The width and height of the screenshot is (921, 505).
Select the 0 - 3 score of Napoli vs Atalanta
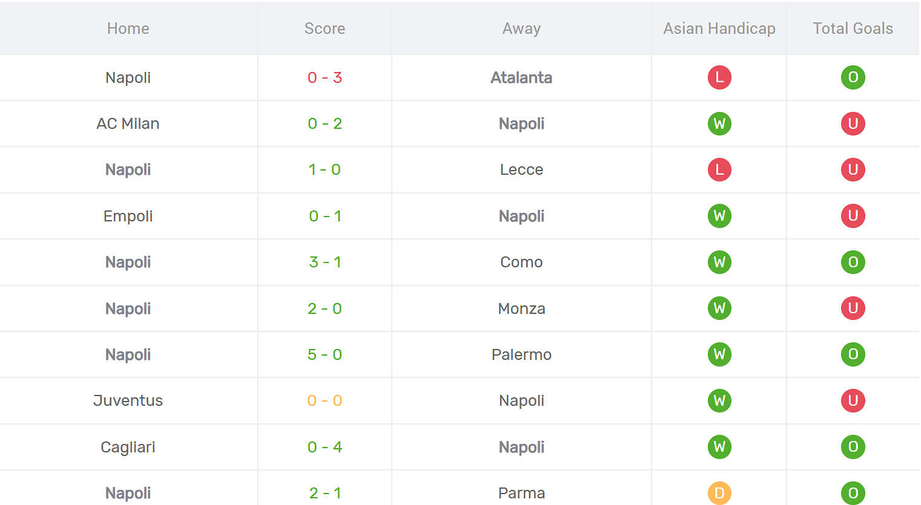tap(325, 77)
